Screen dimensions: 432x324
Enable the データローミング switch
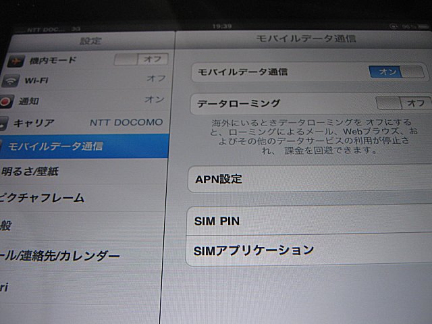[x=404, y=103]
